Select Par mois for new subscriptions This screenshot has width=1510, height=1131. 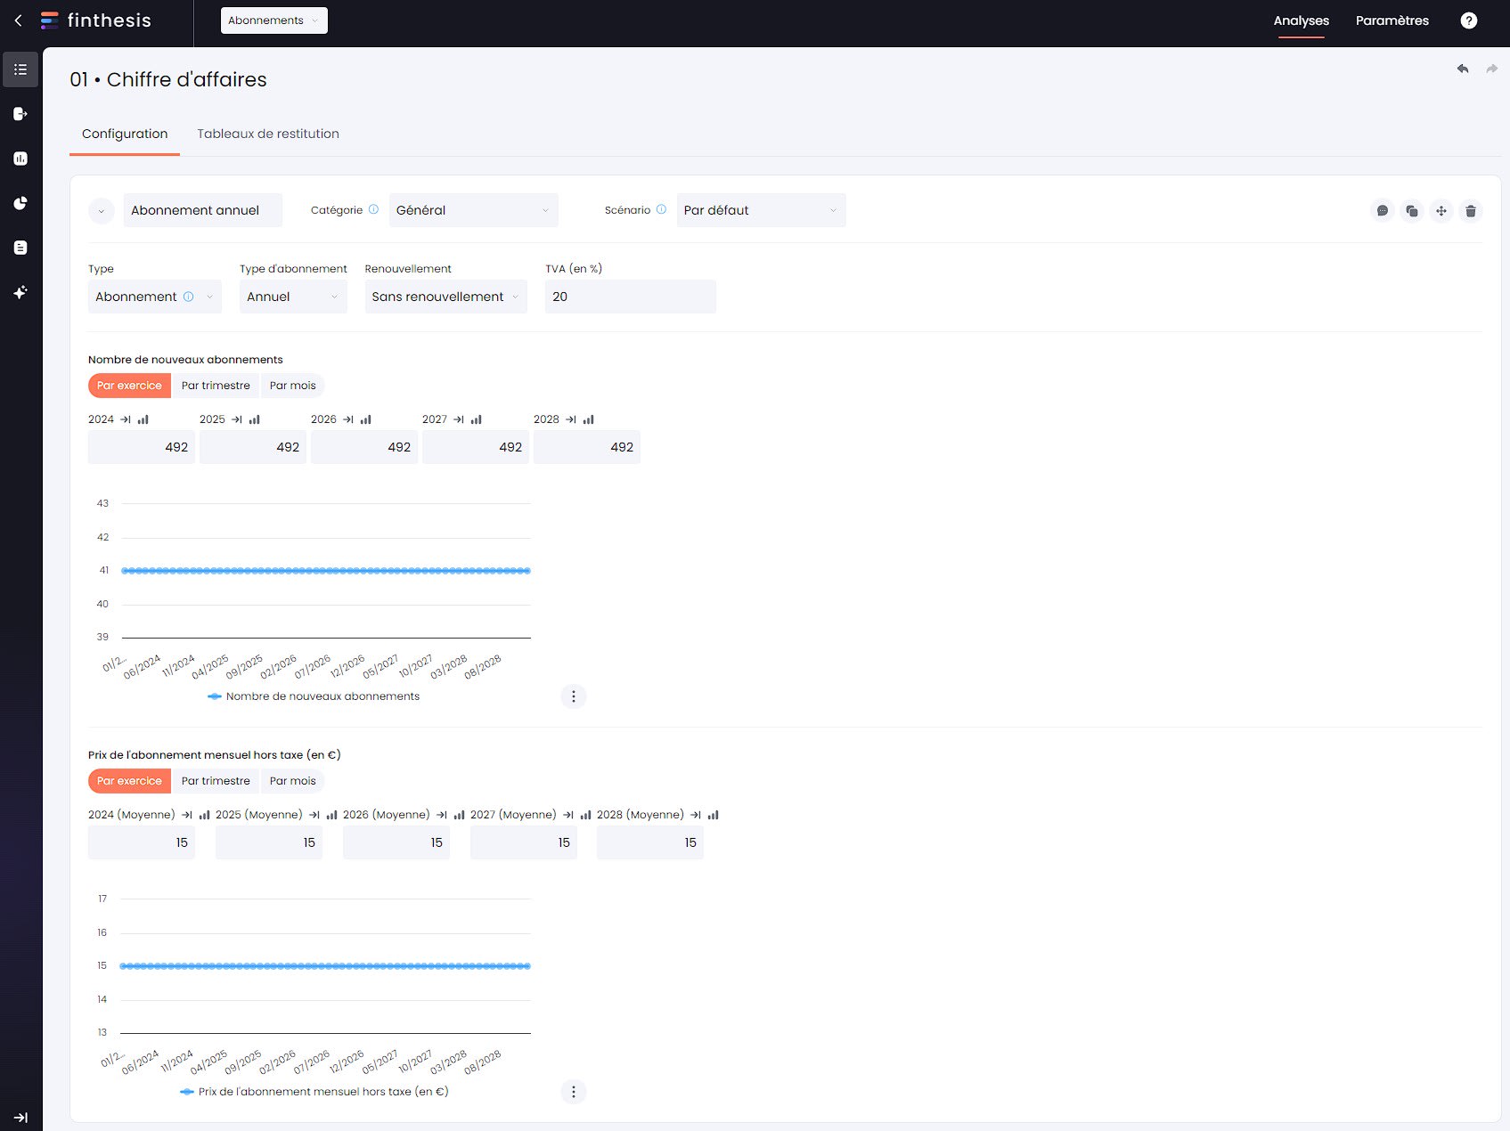[292, 386]
